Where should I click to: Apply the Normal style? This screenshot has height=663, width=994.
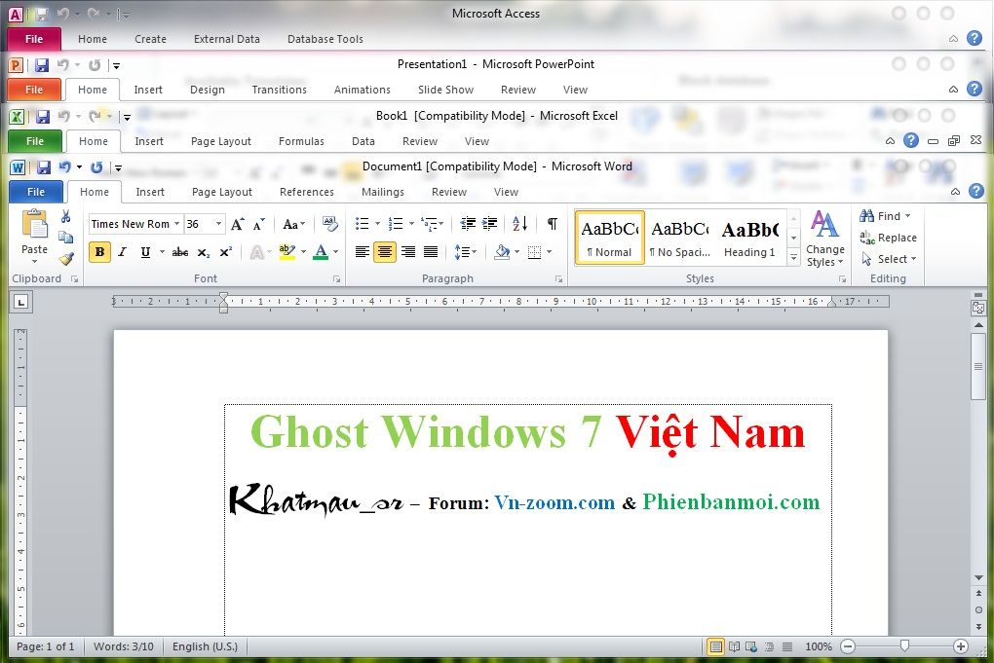[609, 239]
